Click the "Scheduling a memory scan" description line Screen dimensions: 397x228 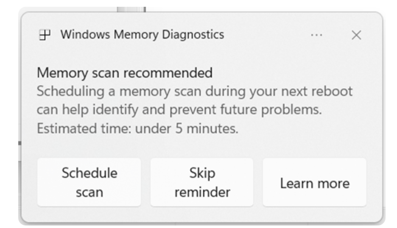pos(195,92)
